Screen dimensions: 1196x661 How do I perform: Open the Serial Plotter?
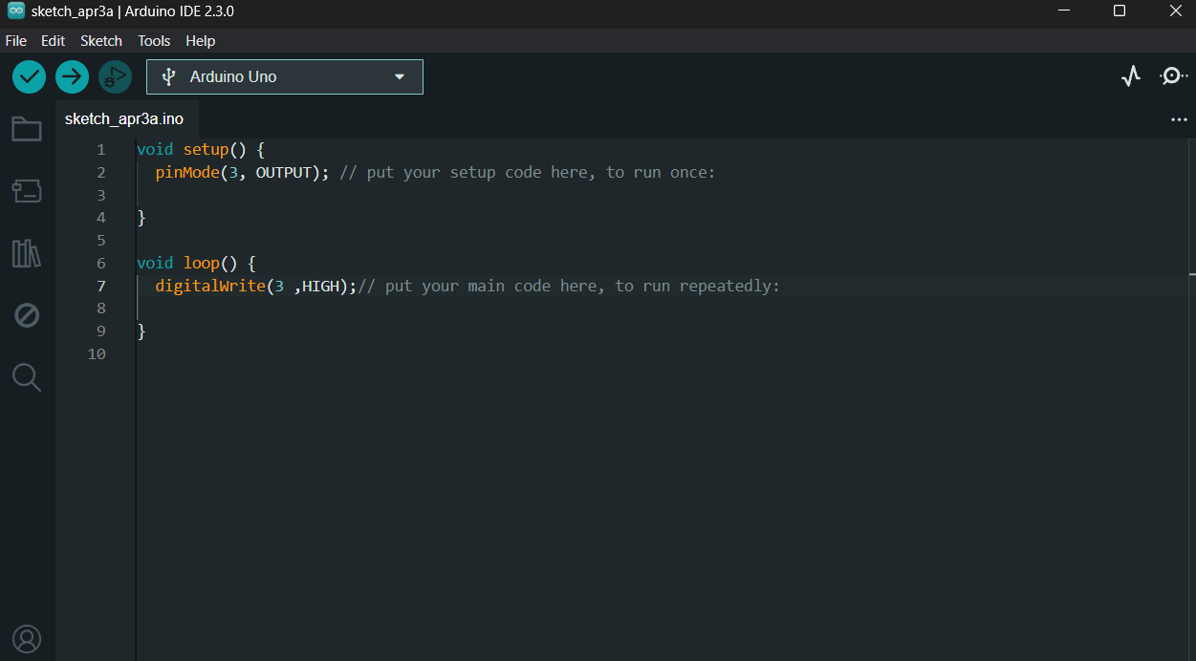coord(1131,76)
